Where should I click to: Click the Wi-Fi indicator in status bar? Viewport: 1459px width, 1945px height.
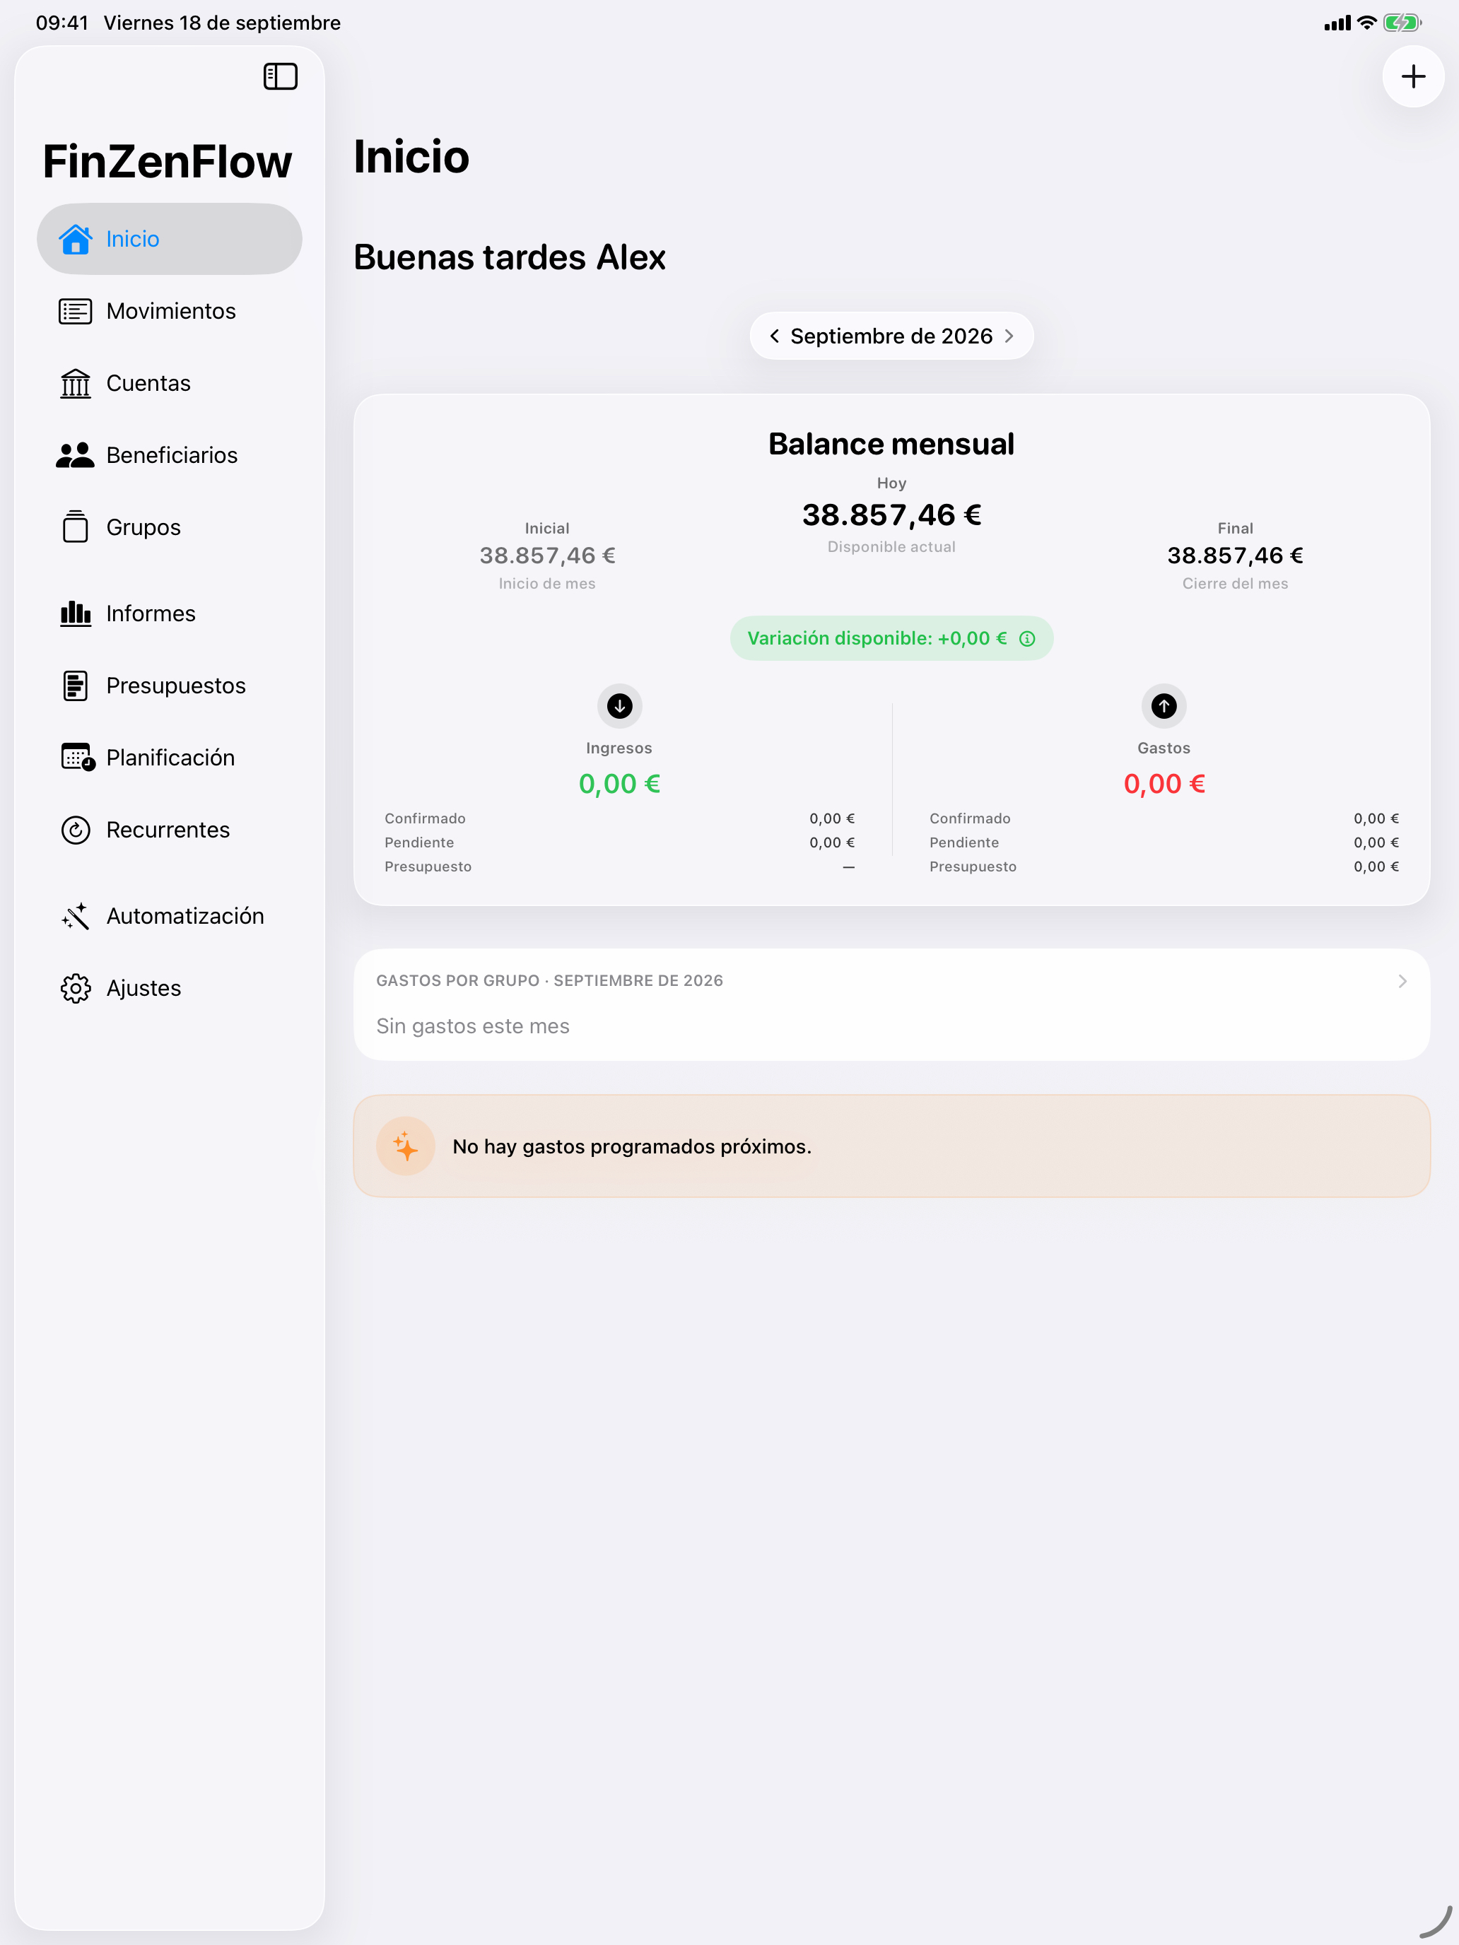1366,23
